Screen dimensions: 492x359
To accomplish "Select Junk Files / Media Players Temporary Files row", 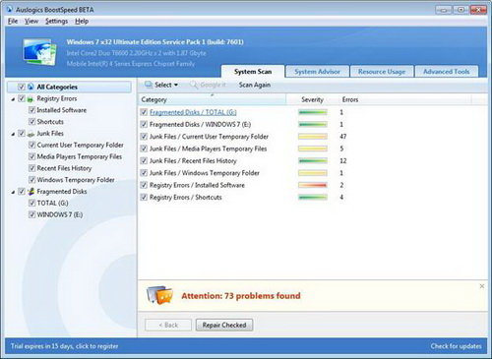I will tap(208, 149).
